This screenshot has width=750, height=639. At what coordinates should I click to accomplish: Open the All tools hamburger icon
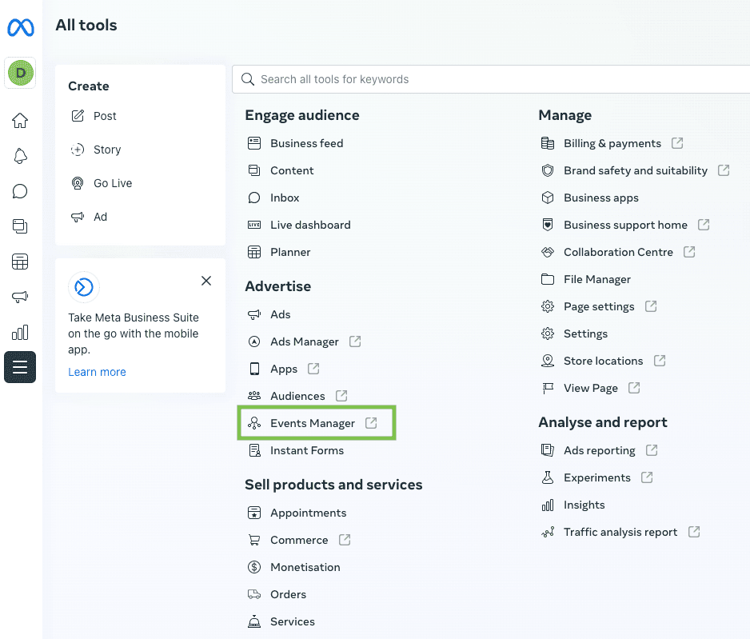pyautogui.click(x=20, y=367)
